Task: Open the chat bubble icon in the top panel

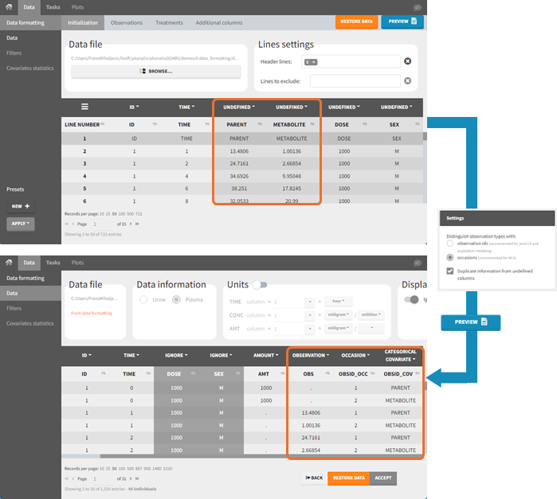Action: [x=417, y=6]
